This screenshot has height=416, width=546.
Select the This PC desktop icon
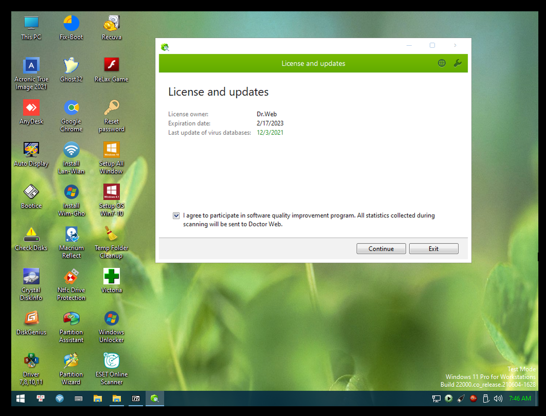tap(31, 28)
